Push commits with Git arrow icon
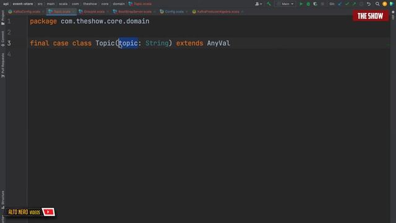This screenshot has height=223, width=396. pos(354,4)
